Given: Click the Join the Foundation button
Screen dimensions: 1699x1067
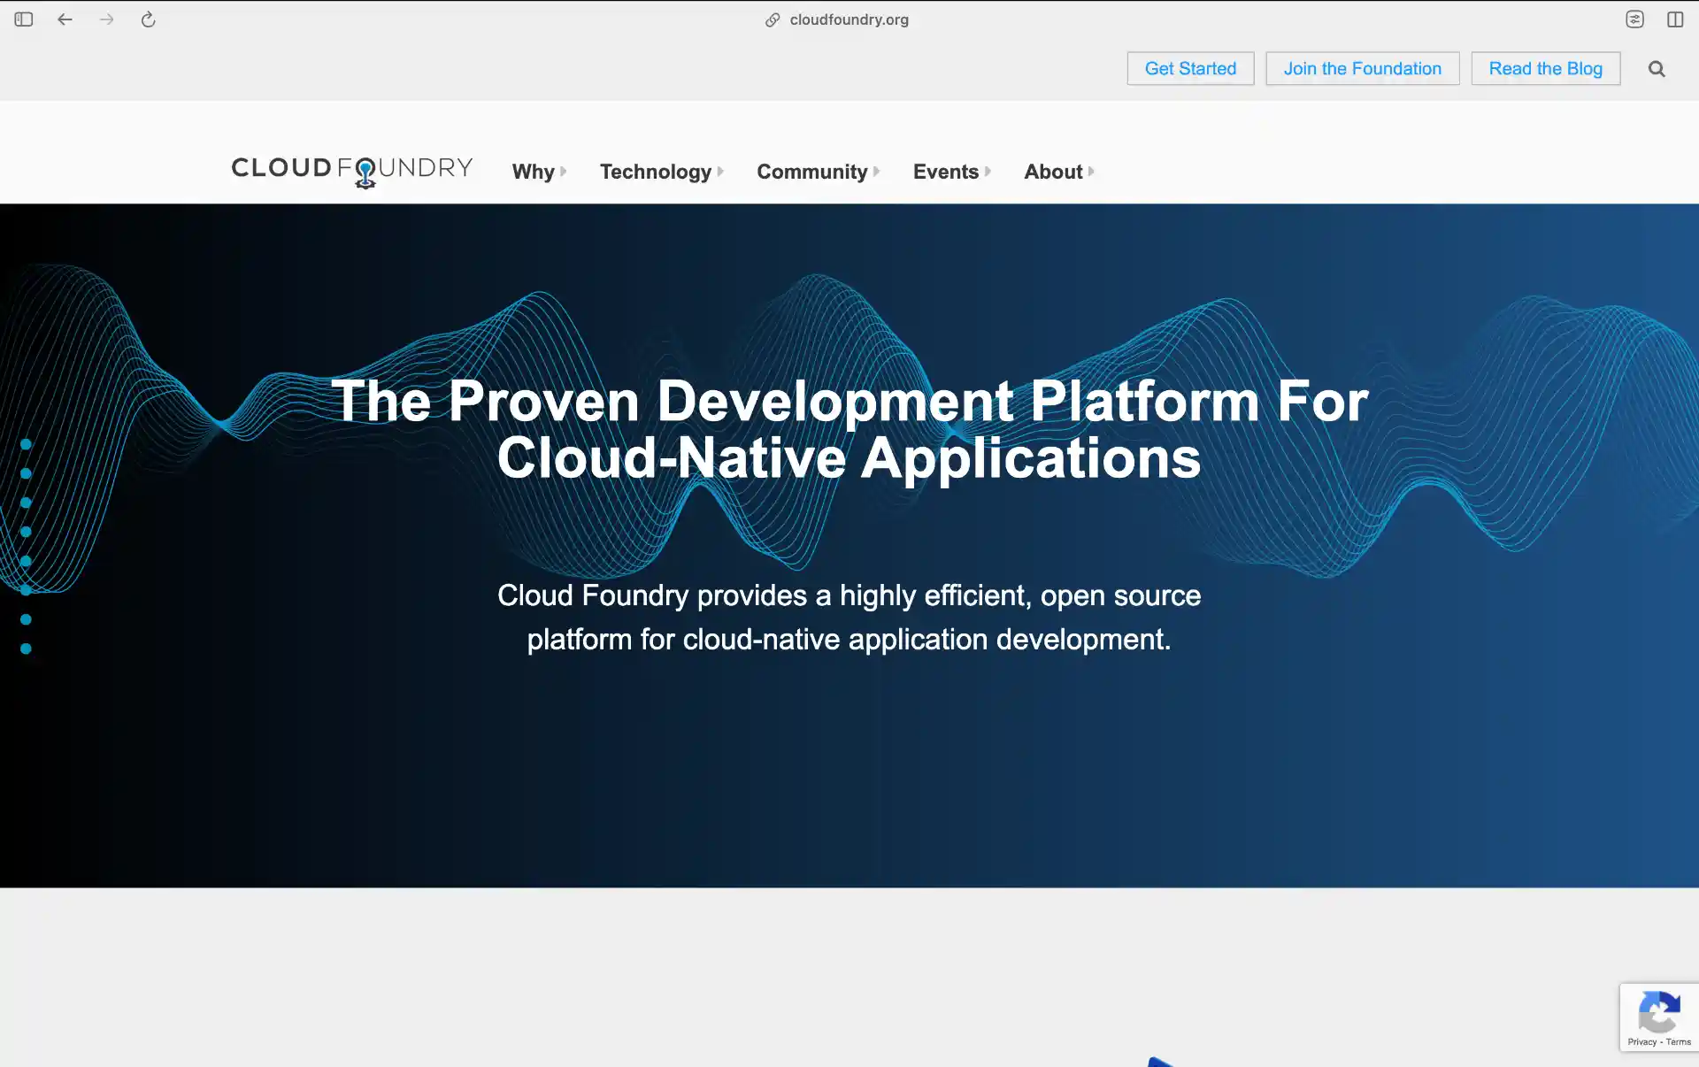Looking at the screenshot, I should click(1363, 68).
